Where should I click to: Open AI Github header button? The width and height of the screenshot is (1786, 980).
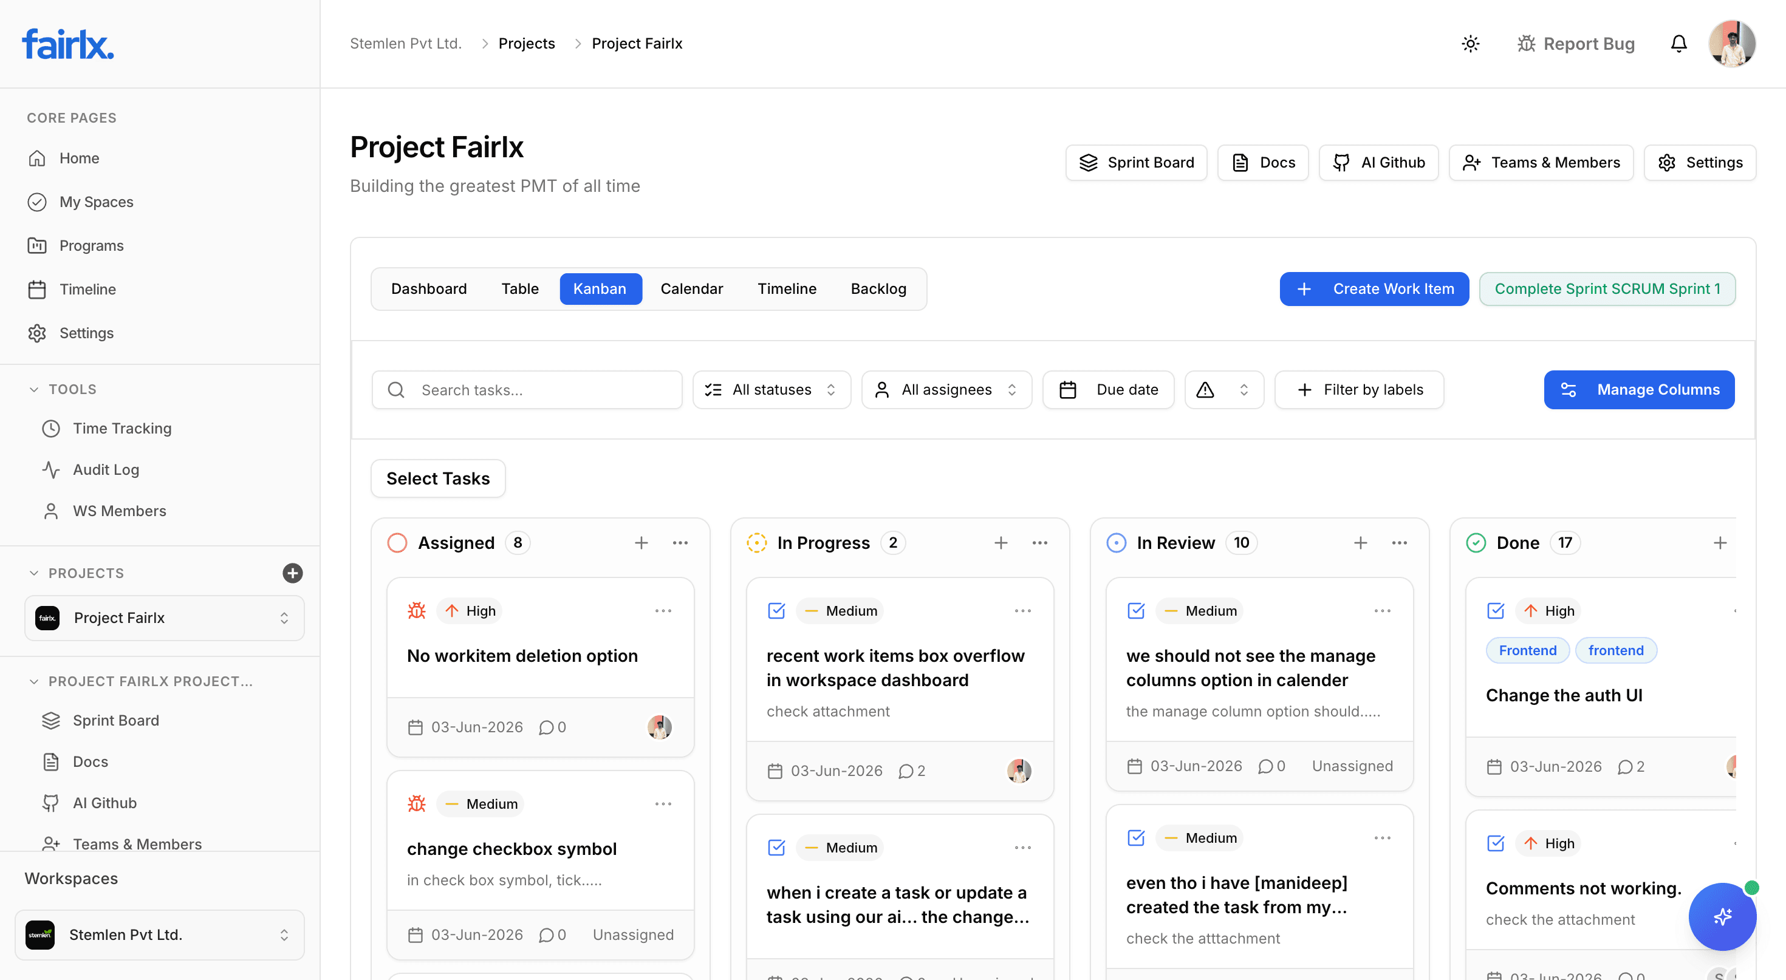pyautogui.click(x=1378, y=162)
